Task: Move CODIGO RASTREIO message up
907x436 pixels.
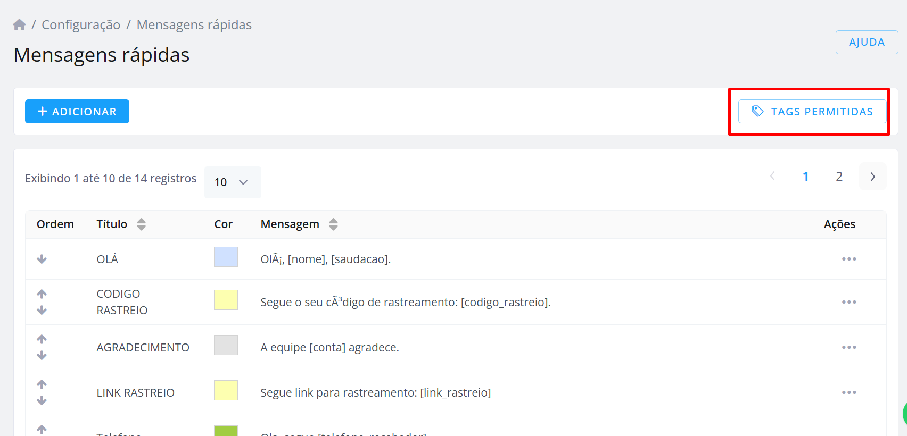Action: click(x=42, y=294)
